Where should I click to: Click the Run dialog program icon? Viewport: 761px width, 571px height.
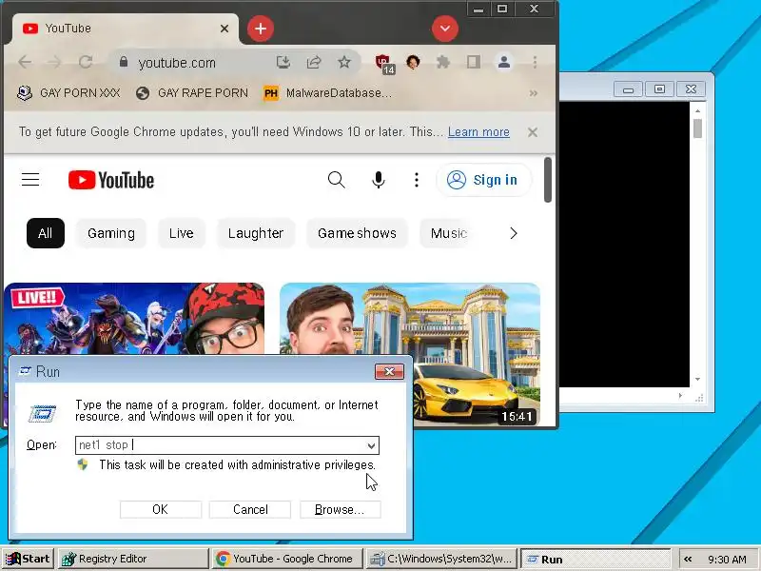[x=43, y=413]
